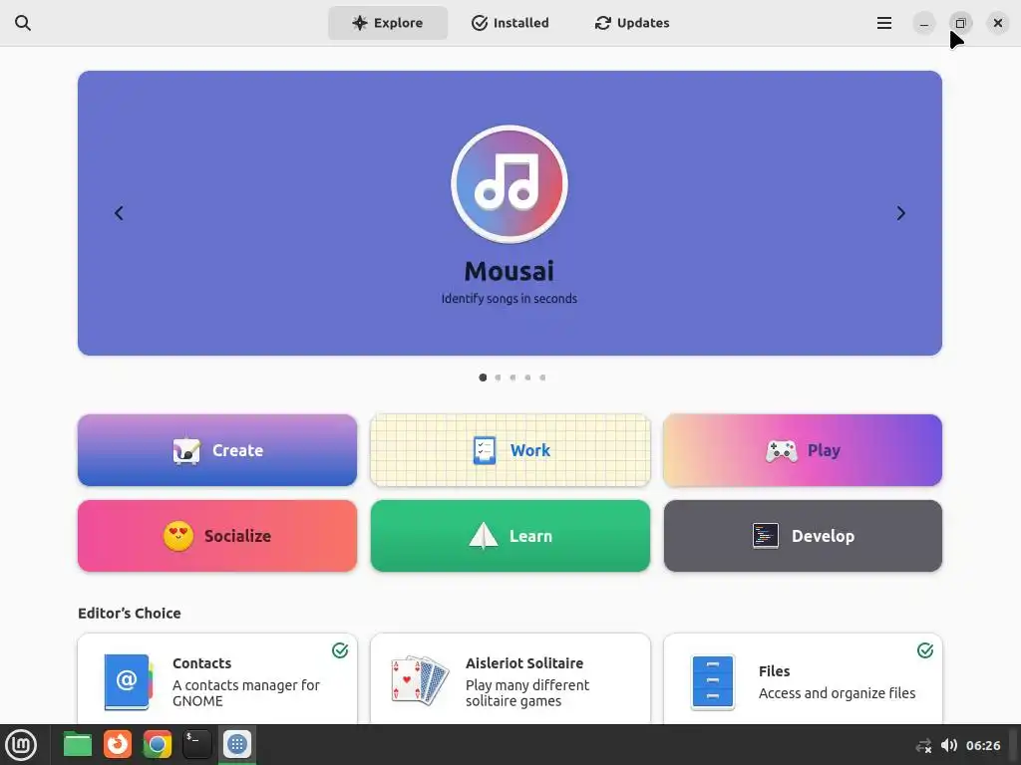
Task: Click 'Play many different solitaire games' description
Action: pyautogui.click(x=527, y=693)
